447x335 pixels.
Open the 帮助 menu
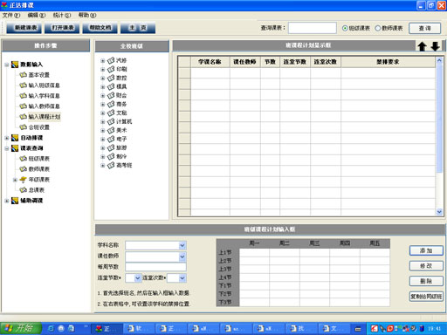click(x=87, y=15)
